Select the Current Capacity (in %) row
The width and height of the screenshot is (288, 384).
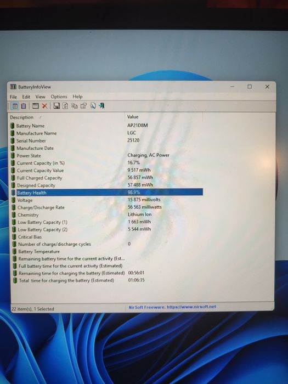107,163
